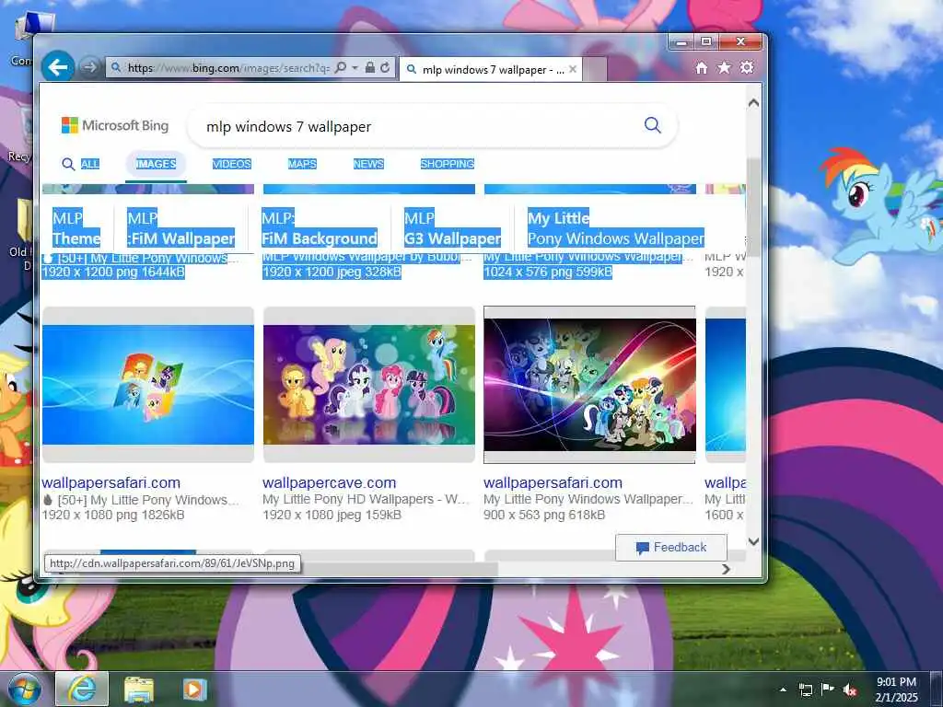Image resolution: width=943 pixels, height=707 pixels.
Task: Close the 'mlp windows 7 wallpaper' tab
Action: point(573,69)
